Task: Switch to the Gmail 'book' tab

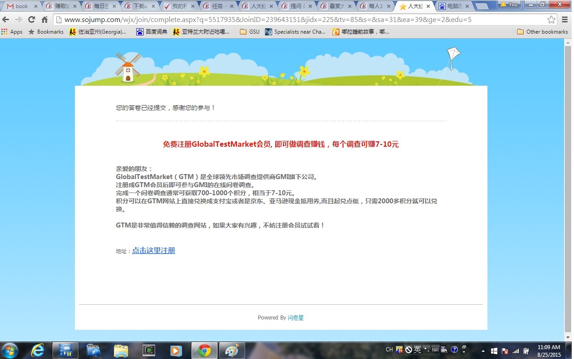Action: (x=22, y=6)
